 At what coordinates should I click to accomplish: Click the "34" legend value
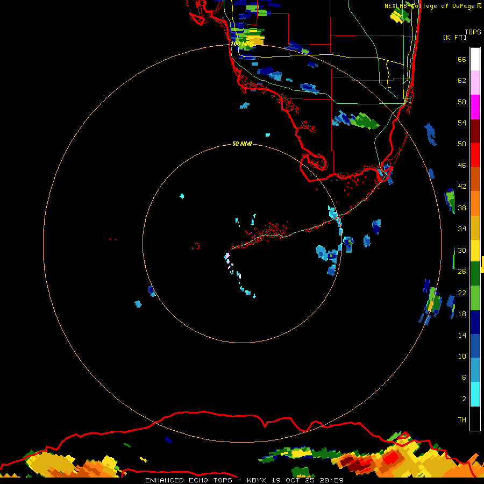pos(462,229)
